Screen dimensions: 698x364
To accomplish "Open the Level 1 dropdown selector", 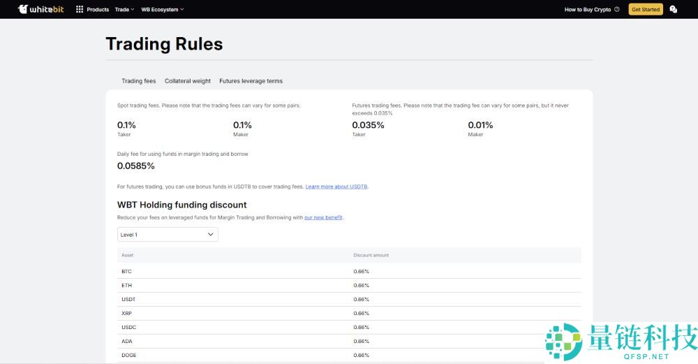I will (168, 235).
